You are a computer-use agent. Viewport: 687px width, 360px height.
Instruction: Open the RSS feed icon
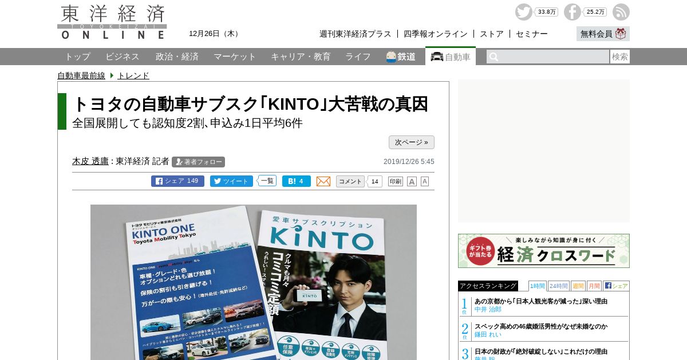click(x=621, y=12)
